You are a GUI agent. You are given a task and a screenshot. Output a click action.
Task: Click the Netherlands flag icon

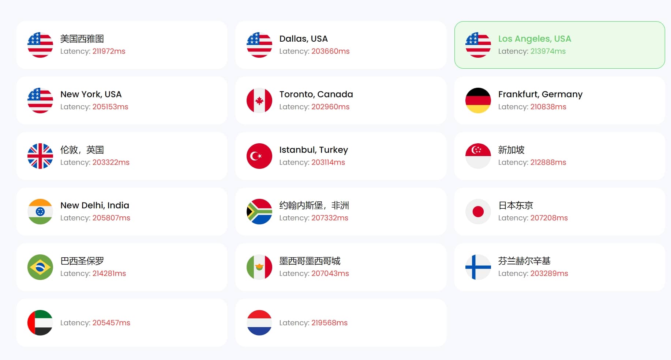click(x=259, y=323)
